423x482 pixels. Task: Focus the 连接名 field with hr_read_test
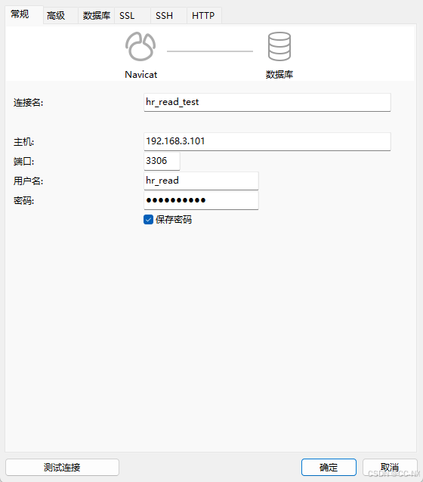[x=267, y=102]
